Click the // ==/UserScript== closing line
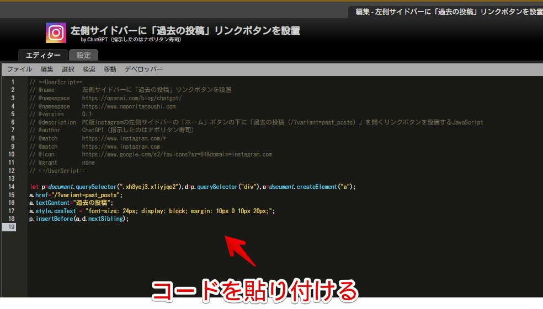This screenshot has height=309, width=543. 57,171
